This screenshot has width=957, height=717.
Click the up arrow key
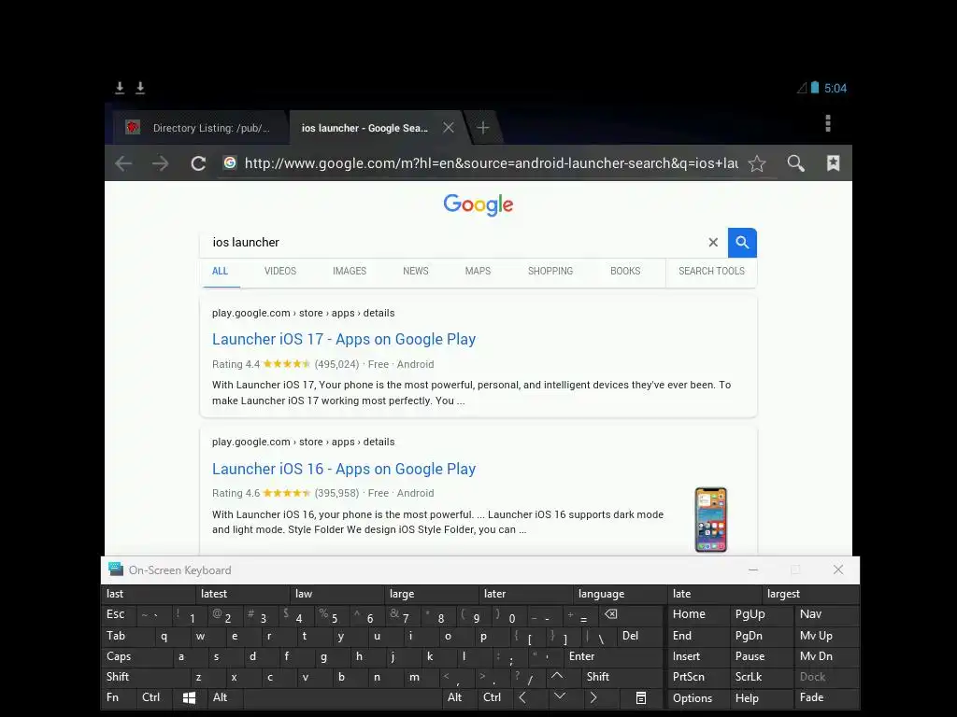coord(557,676)
